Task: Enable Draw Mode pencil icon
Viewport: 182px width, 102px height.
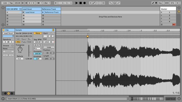Action: pos(153,3)
